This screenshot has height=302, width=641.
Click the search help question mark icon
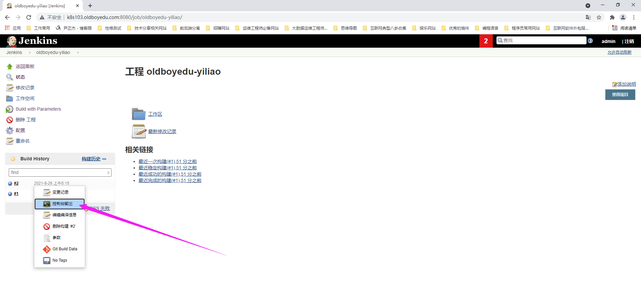click(590, 41)
